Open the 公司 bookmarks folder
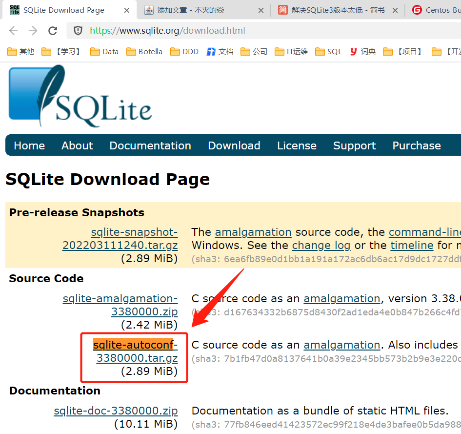Screen dimensions: 461x434 [x=254, y=52]
